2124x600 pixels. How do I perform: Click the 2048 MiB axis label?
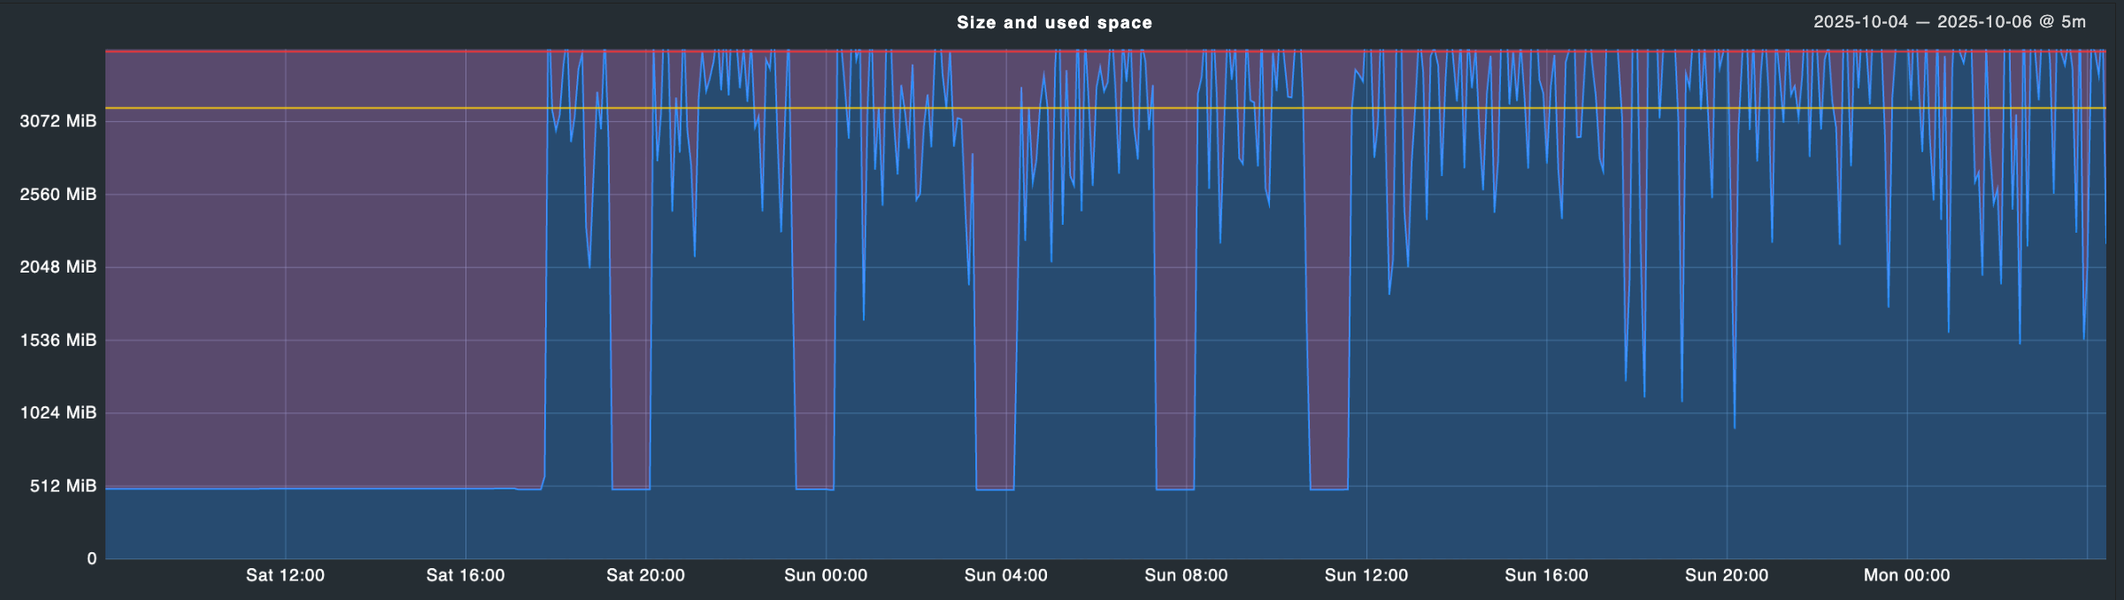[58, 267]
